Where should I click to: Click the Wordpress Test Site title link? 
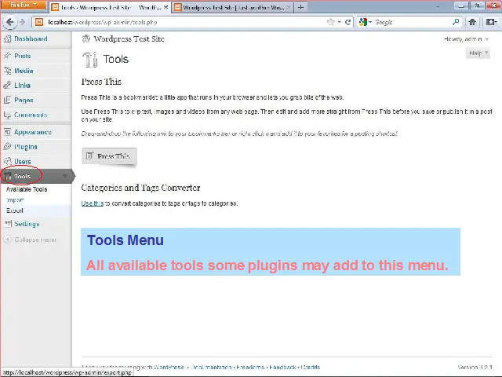129,38
